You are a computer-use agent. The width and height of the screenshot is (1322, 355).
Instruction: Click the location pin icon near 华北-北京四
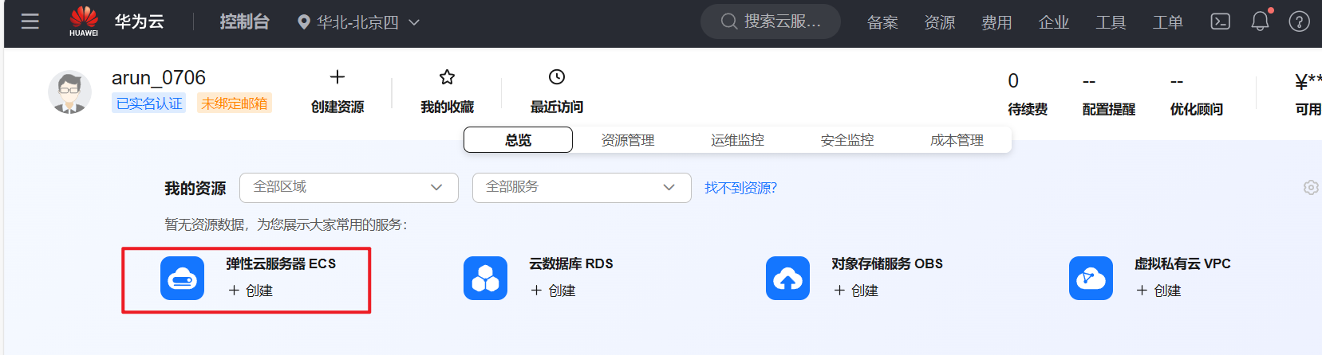pyautogui.click(x=303, y=22)
